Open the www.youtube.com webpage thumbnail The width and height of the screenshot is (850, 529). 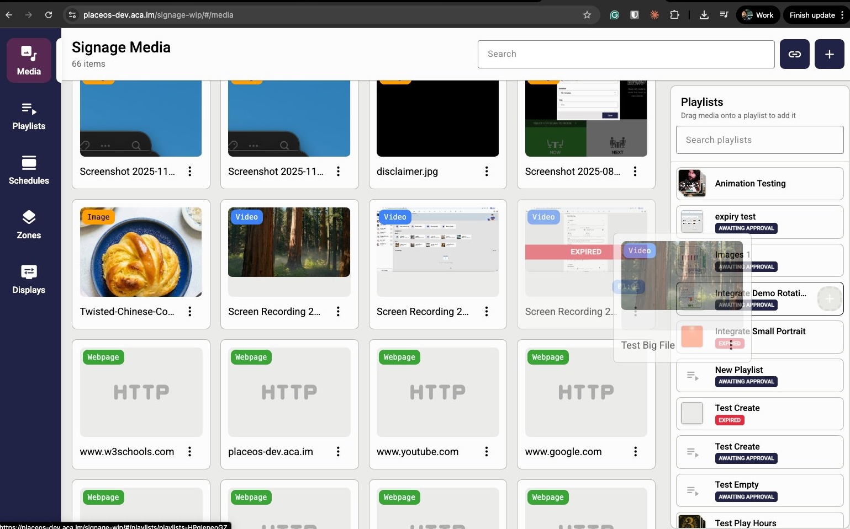point(437,392)
